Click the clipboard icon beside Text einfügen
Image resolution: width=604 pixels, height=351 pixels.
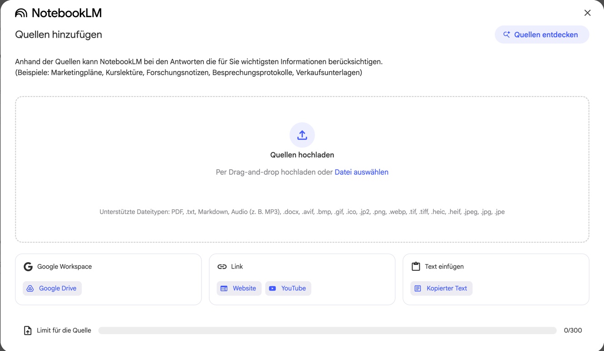pyautogui.click(x=416, y=266)
